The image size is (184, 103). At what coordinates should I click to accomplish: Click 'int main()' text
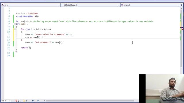[22, 24]
